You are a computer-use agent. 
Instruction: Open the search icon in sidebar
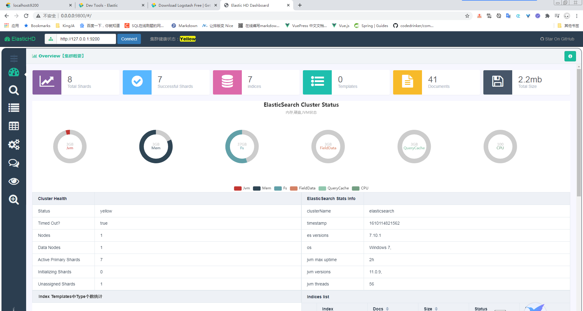point(14,90)
